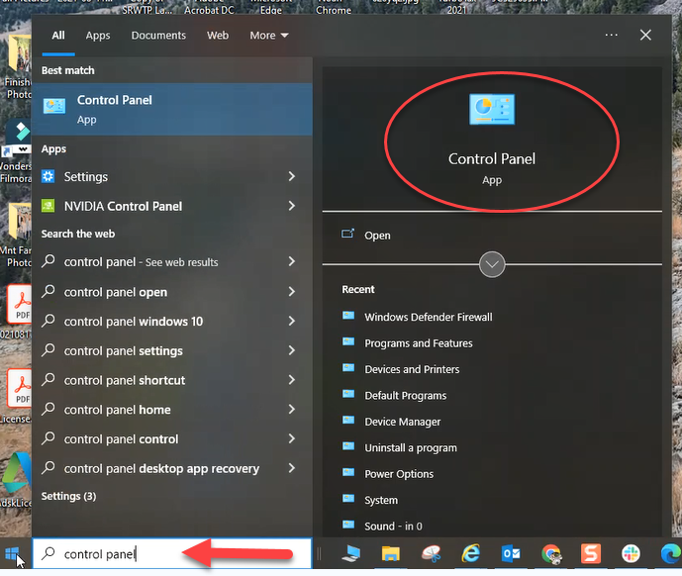The width and height of the screenshot is (682, 576).
Task: Click the Open icon in preview pane
Action: 347,234
